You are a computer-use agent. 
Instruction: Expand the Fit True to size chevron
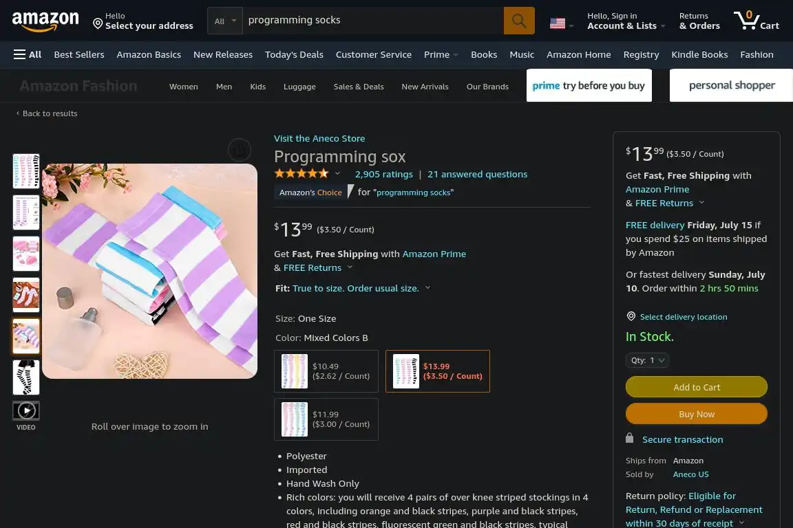tap(427, 288)
